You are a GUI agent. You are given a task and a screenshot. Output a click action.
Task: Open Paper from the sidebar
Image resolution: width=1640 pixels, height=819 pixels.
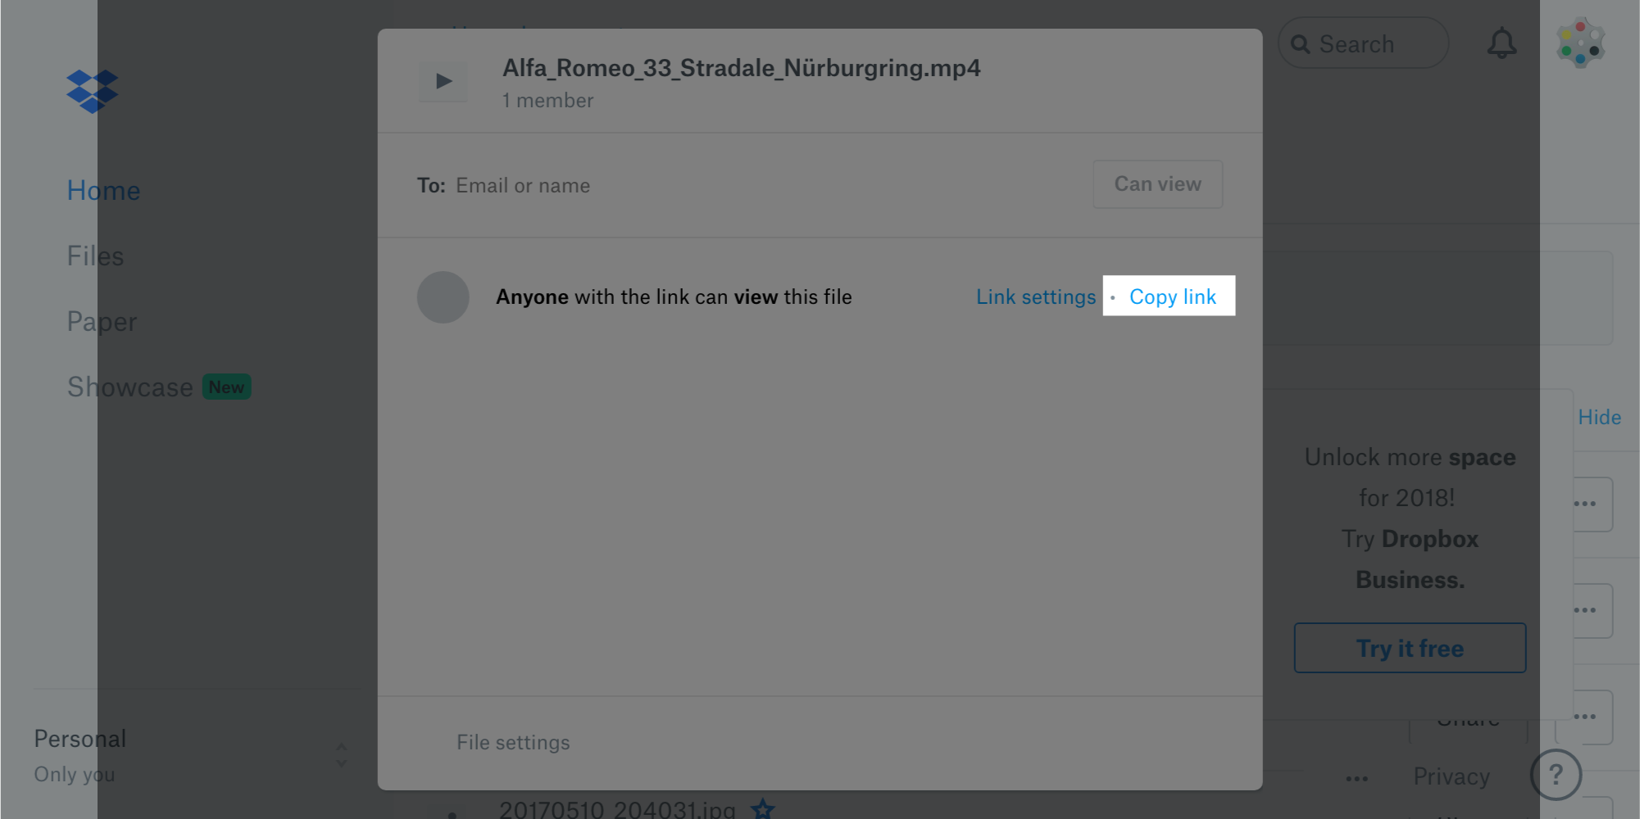tap(102, 322)
